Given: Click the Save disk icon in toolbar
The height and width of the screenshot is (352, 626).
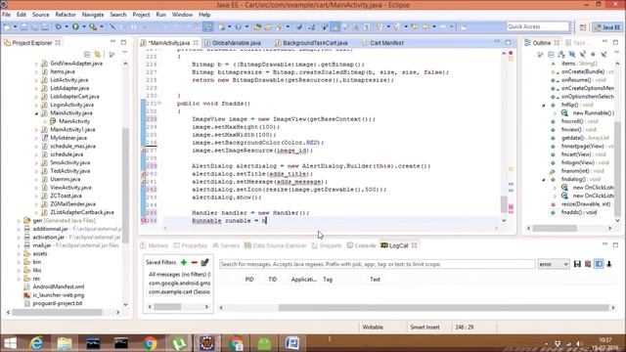Looking at the screenshot, I should (24, 26).
